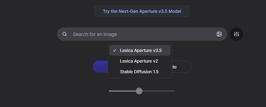This screenshot has height=107, width=266.
Task: Click the Stable Diffusion 1.5 text label
Action: click(x=139, y=72)
